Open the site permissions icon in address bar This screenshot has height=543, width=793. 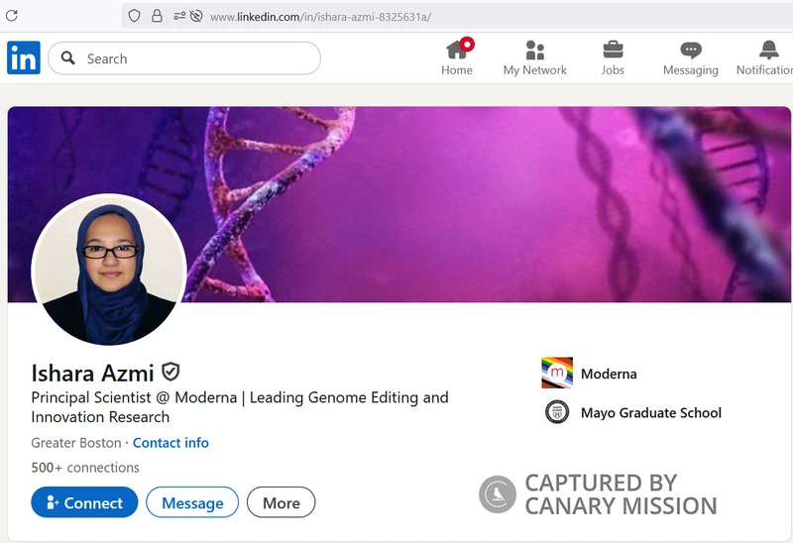tap(187, 16)
